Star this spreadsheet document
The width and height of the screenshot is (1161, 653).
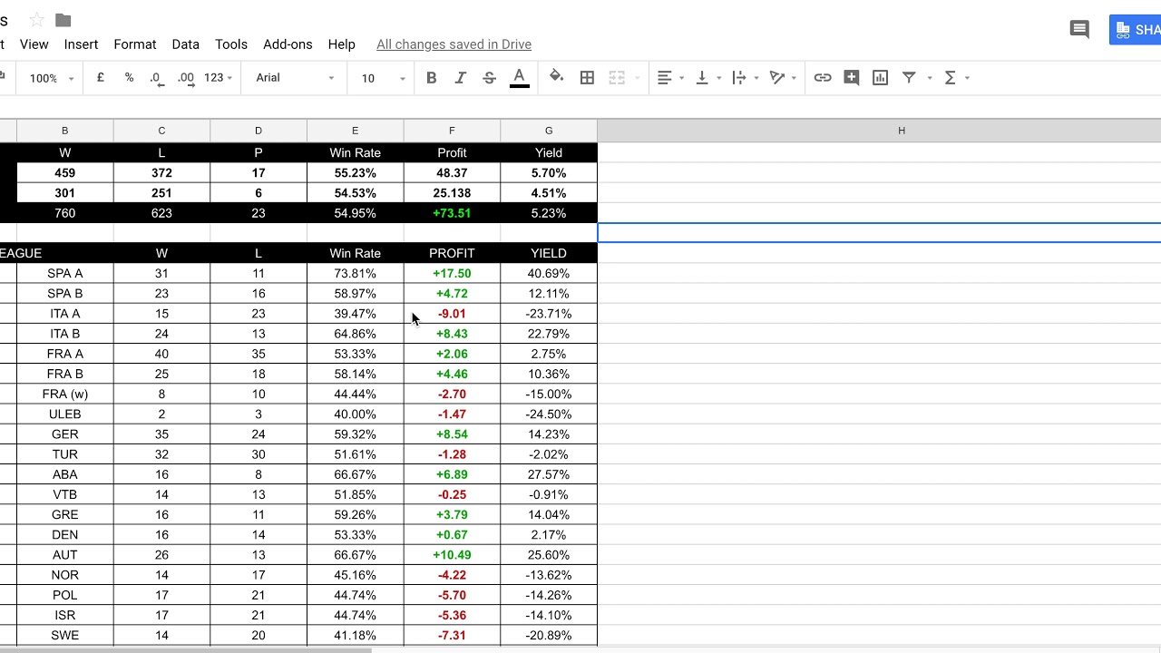pyautogui.click(x=36, y=20)
